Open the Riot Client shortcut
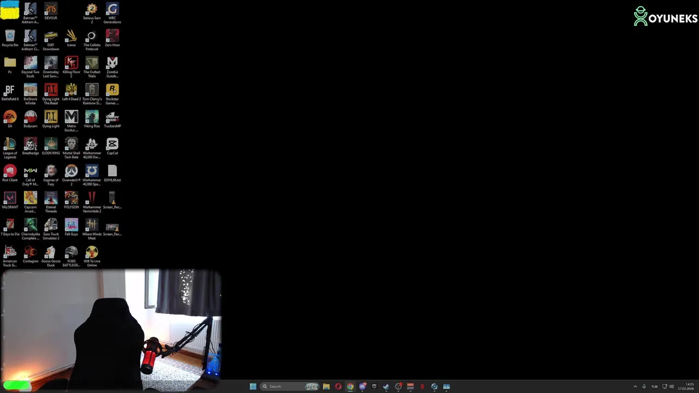The height and width of the screenshot is (393, 699). tap(10, 173)
